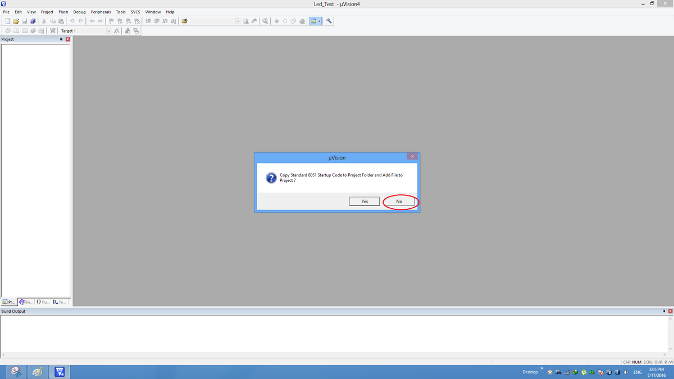Click the Save file icon
The height and width of the screenshot is (379, 674).
pos(25,21)
